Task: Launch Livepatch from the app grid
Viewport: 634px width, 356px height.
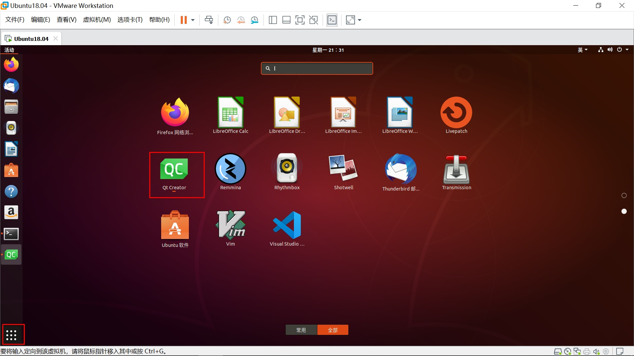Action: (x=456, y=113)
